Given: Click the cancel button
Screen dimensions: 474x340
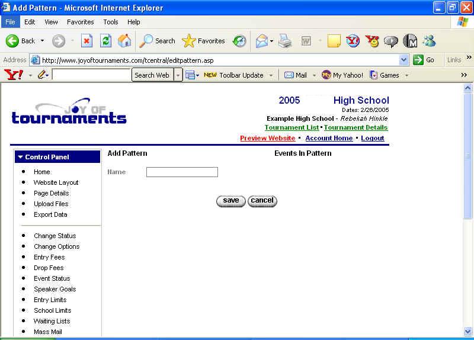Looking at the screenshot, I should (x=262, y=201).
